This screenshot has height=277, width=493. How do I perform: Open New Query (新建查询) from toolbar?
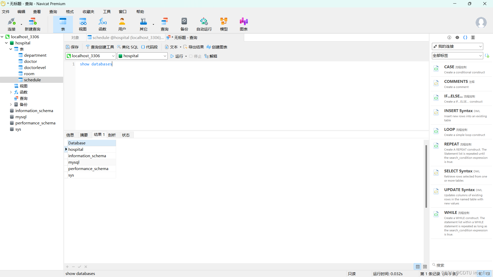pos(33,24)
